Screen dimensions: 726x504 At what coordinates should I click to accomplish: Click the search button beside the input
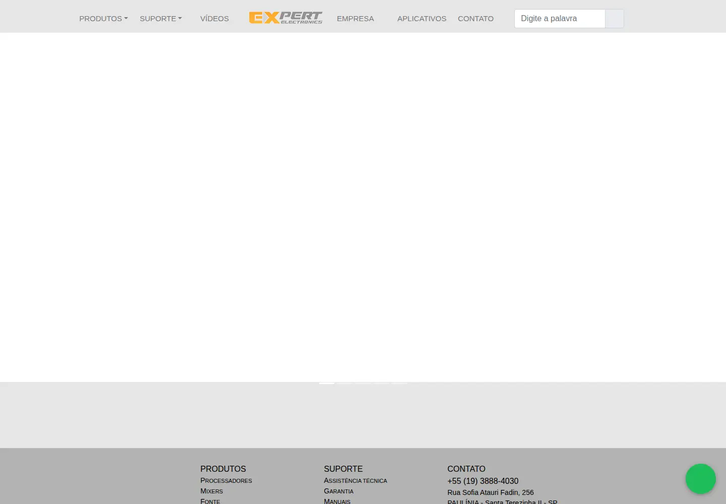pyautogui.click(x=614, y=19)
